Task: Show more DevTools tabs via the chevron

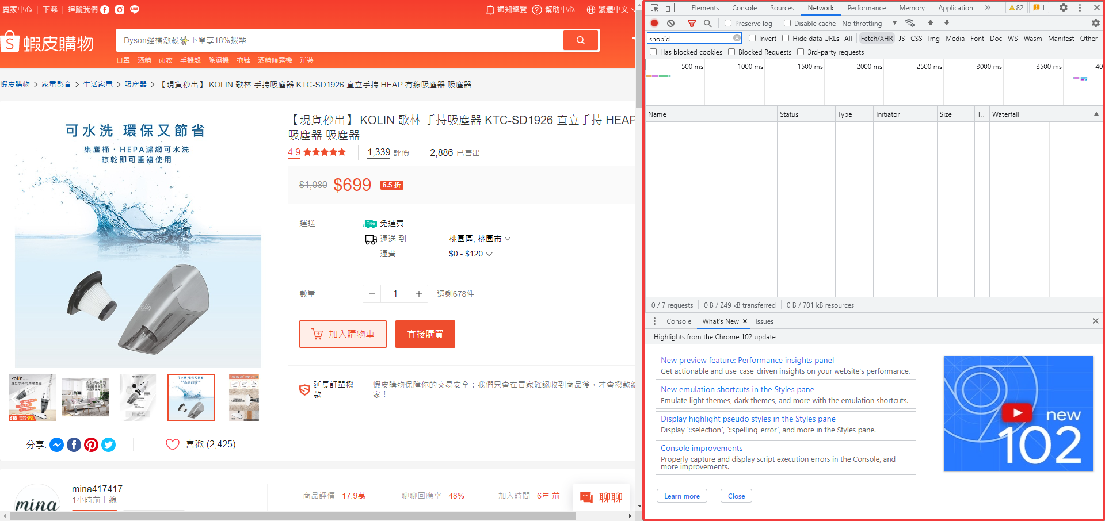Action: [x=988, y=8]
